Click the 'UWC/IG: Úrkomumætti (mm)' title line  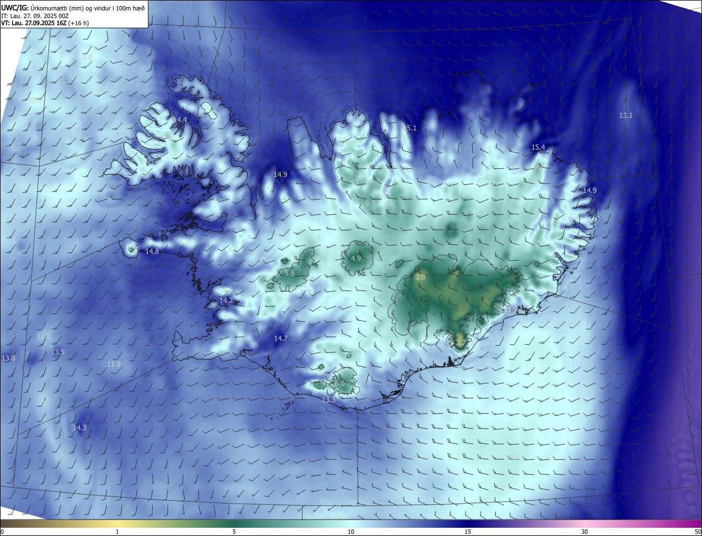73,7
